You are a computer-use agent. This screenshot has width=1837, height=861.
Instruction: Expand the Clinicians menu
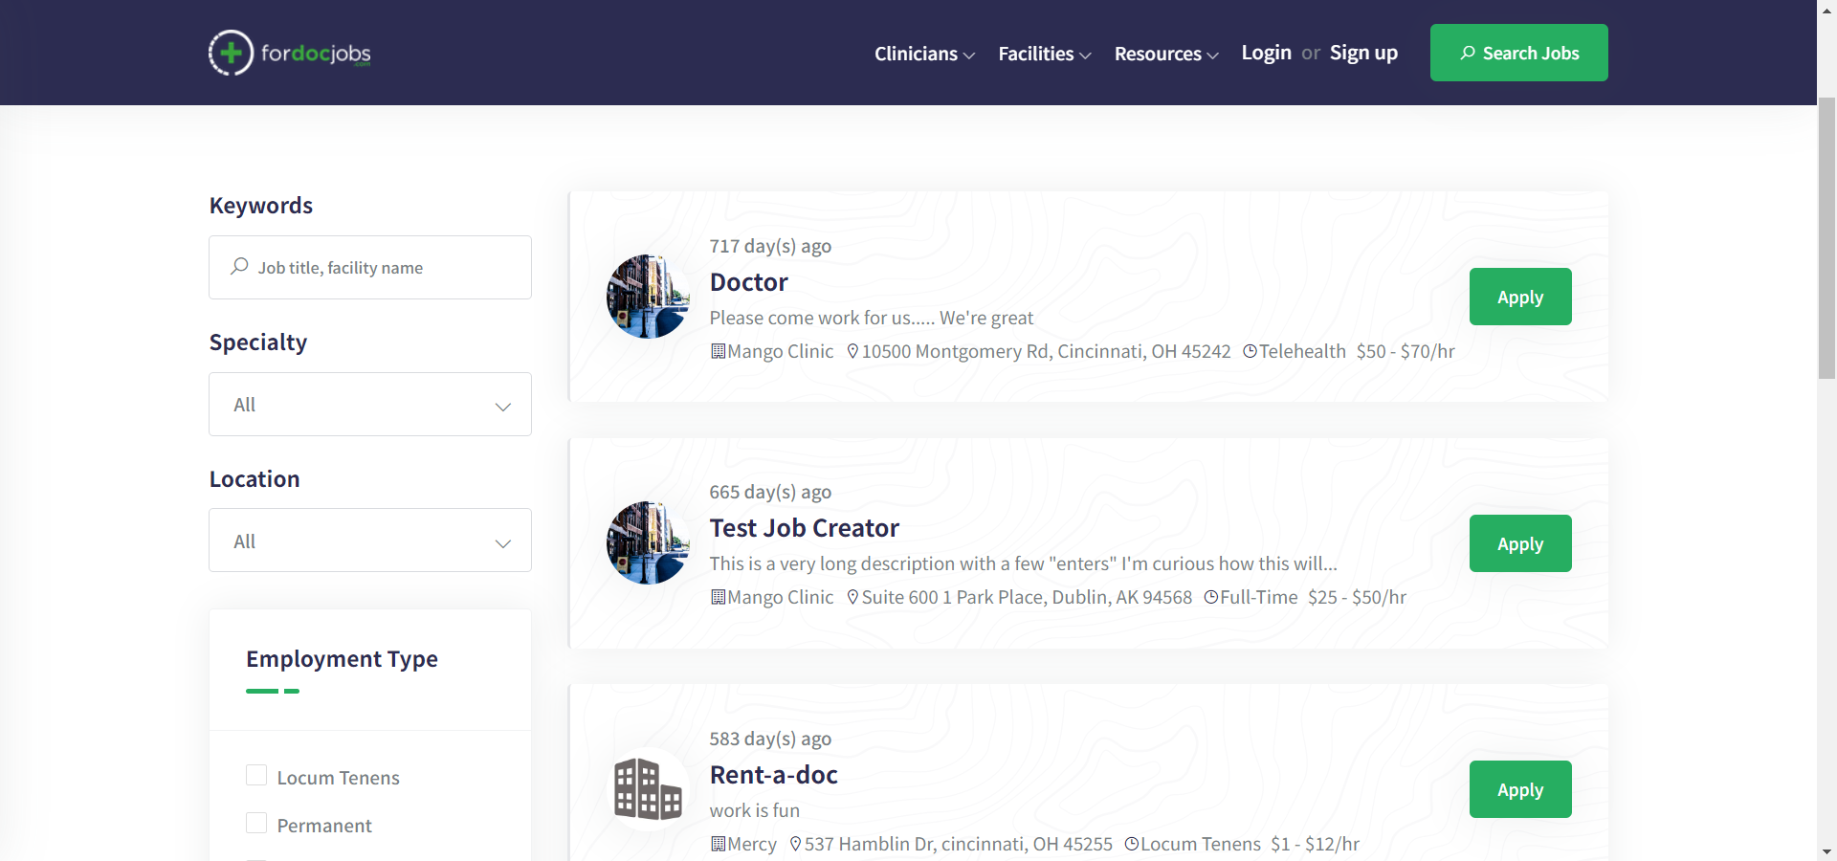pyautogui.click(x=924, y=54)
